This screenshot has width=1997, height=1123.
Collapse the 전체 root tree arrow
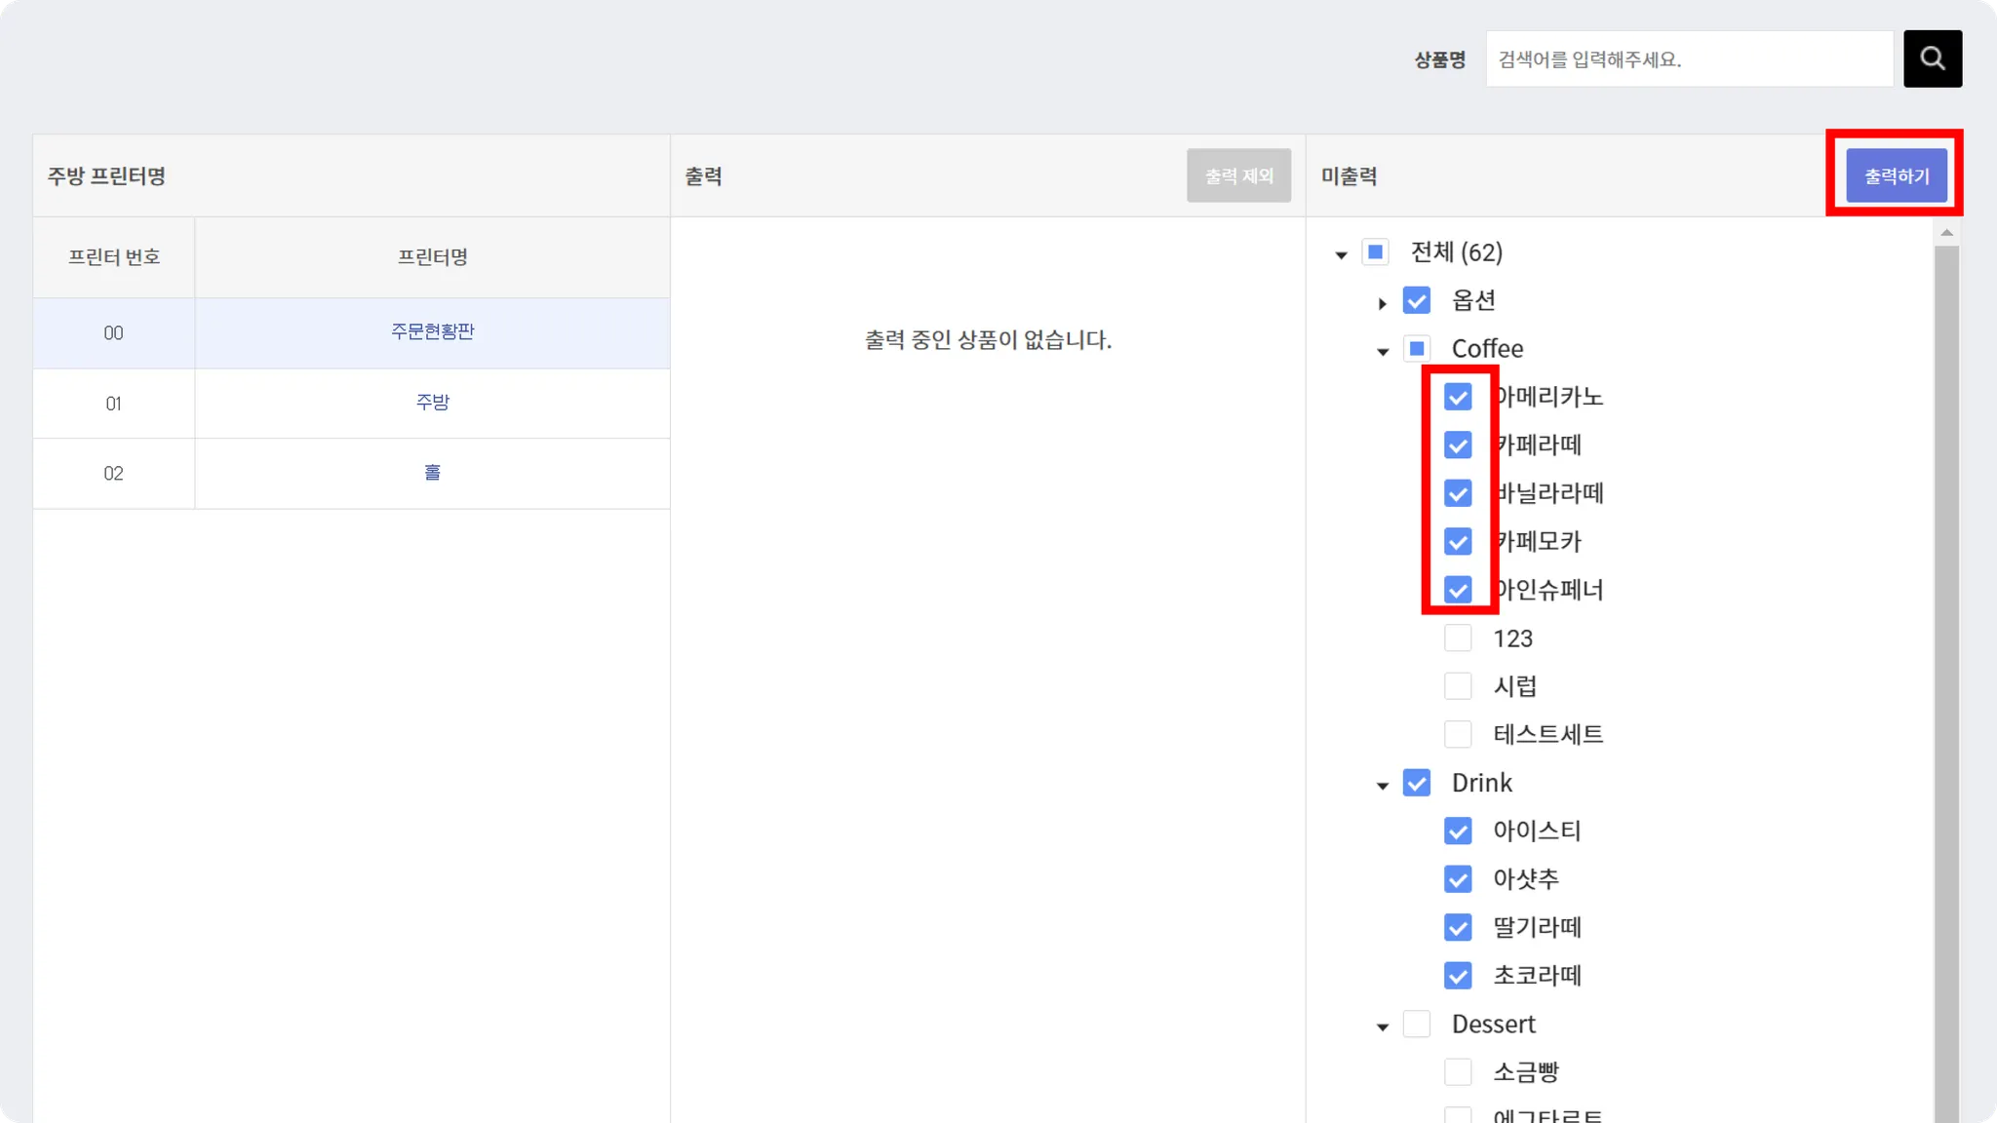point(1341,255)
